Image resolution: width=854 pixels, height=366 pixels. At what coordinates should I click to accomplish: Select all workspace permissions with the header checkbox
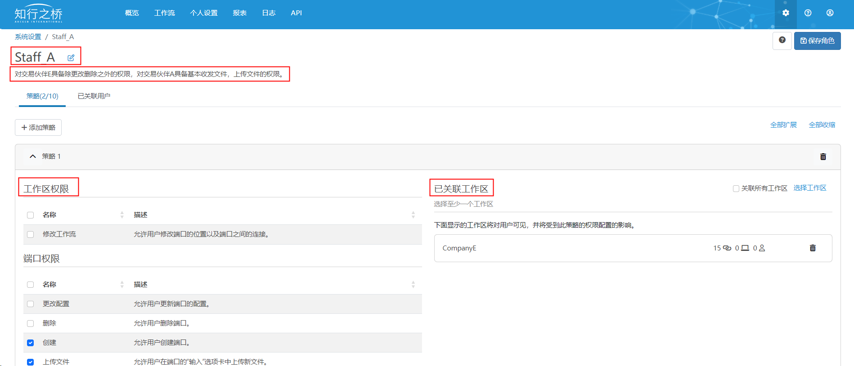(x=31, y=215)
